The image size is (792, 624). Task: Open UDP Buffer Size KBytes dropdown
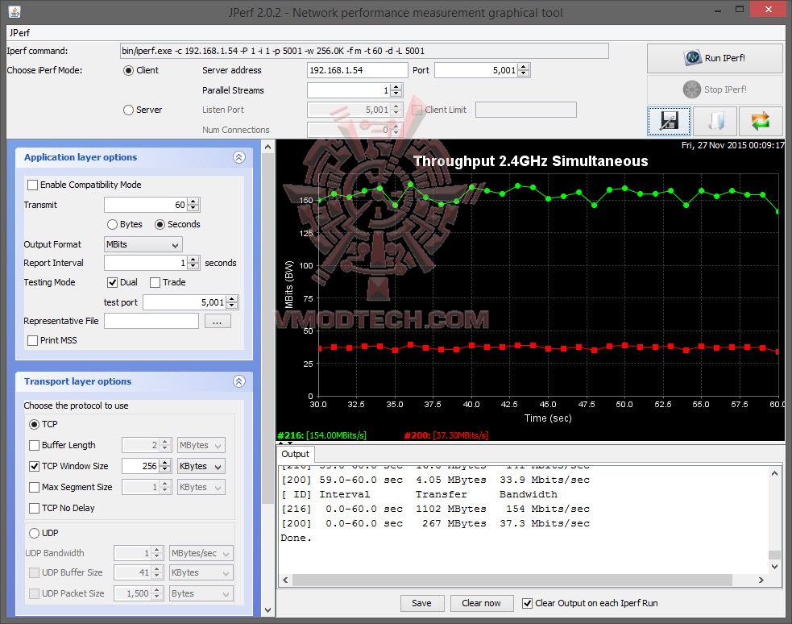pos(201,572)
